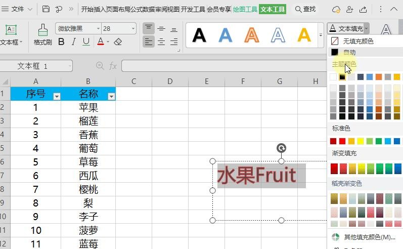Toggle underline formatting
Image resolution: width=403 pixels, height=249 pixels.
click(x=86, y=42)
